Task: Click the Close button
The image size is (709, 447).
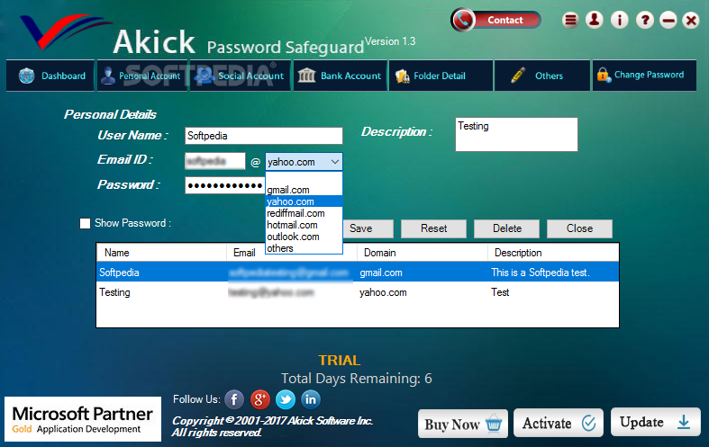Action: (x=579, y=228)
